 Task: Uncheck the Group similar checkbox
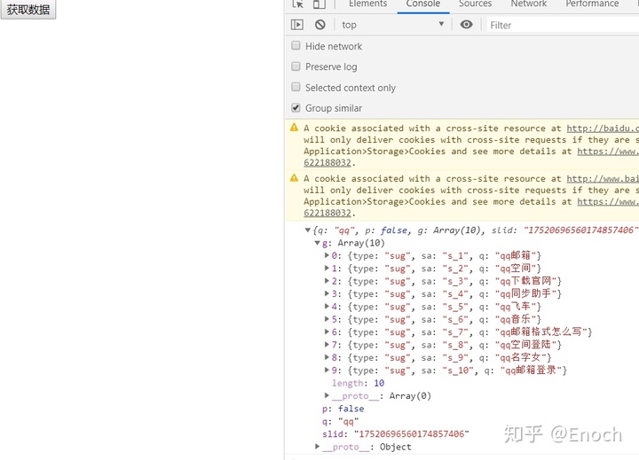(296, 108)
